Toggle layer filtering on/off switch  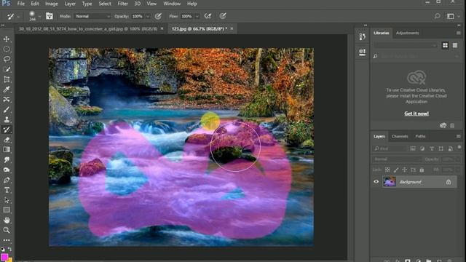[x=459, y=147]
